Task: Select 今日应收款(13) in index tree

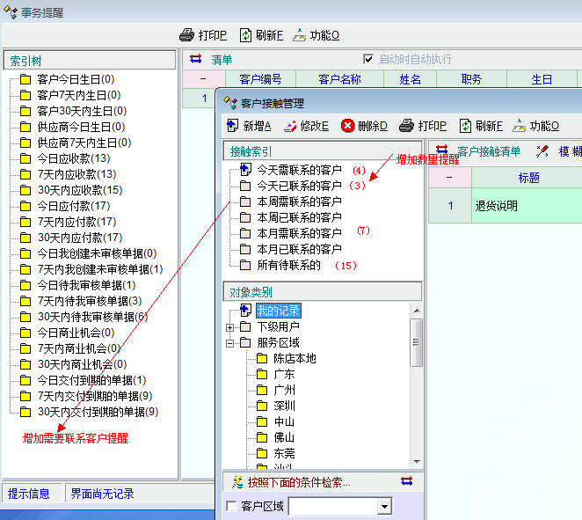Action: pos(74,158)
